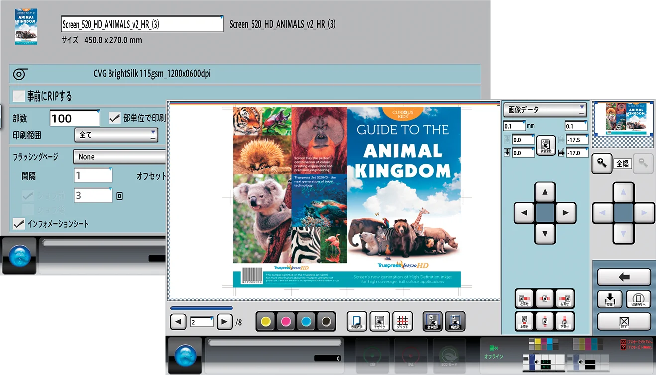Image resolution: width=656 pixels, height=375 pixels.
Task: Zoom in with the magnifier plus button
Action: pos(602,163)
